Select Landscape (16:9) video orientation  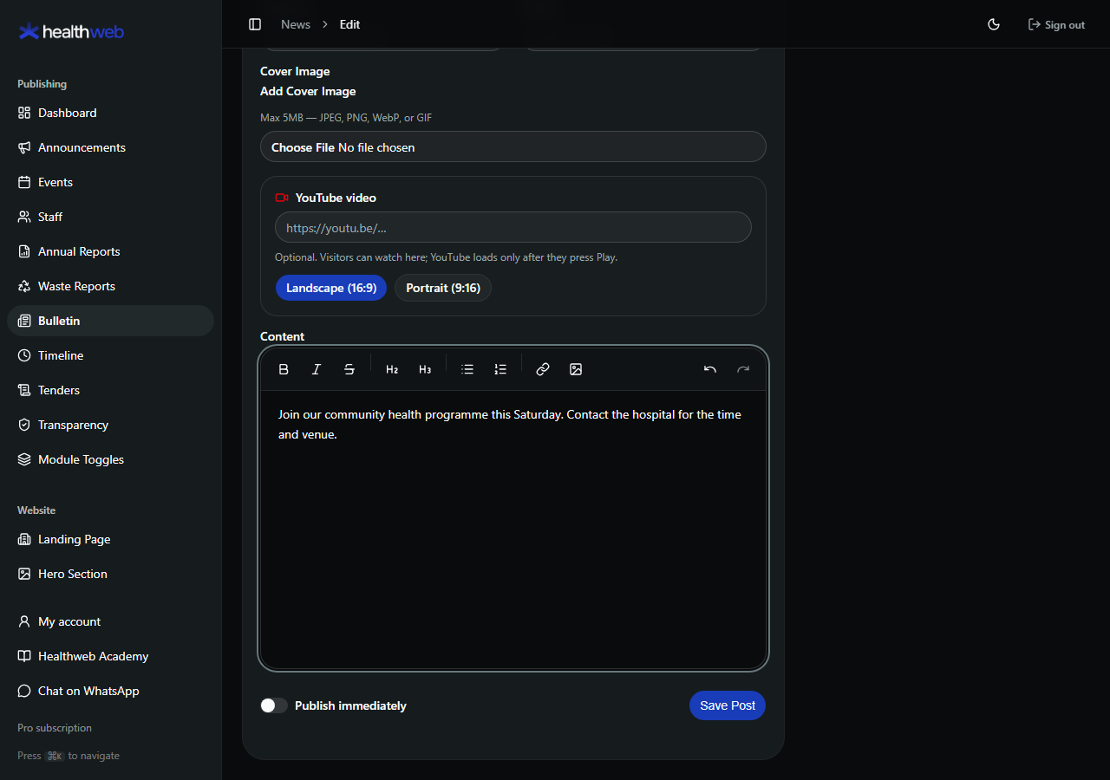331,288
